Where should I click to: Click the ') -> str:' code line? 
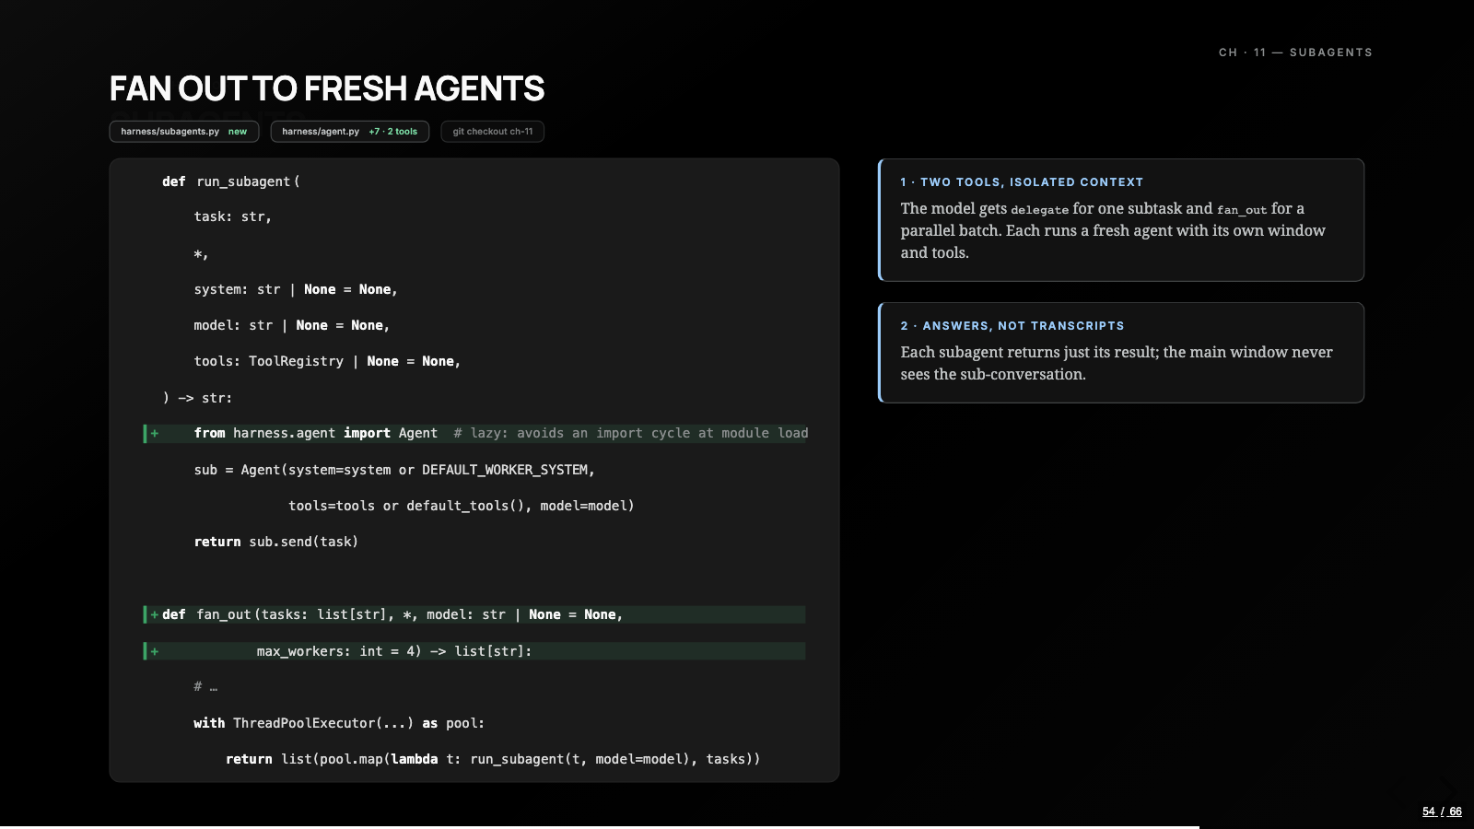pyautogui.click(x=197, y=398)
